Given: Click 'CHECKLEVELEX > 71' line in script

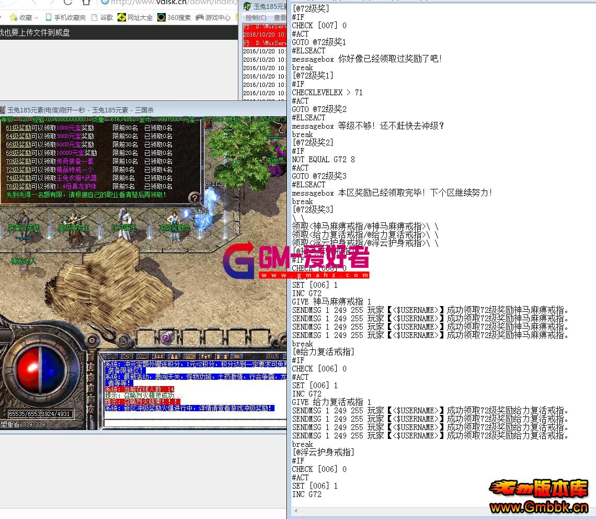Looking at the screenshot, I should [327, 93].
